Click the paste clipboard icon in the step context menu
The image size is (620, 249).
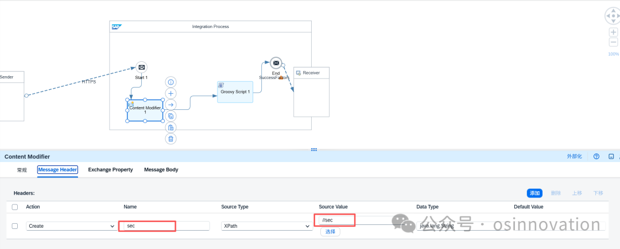coord(171,128)
